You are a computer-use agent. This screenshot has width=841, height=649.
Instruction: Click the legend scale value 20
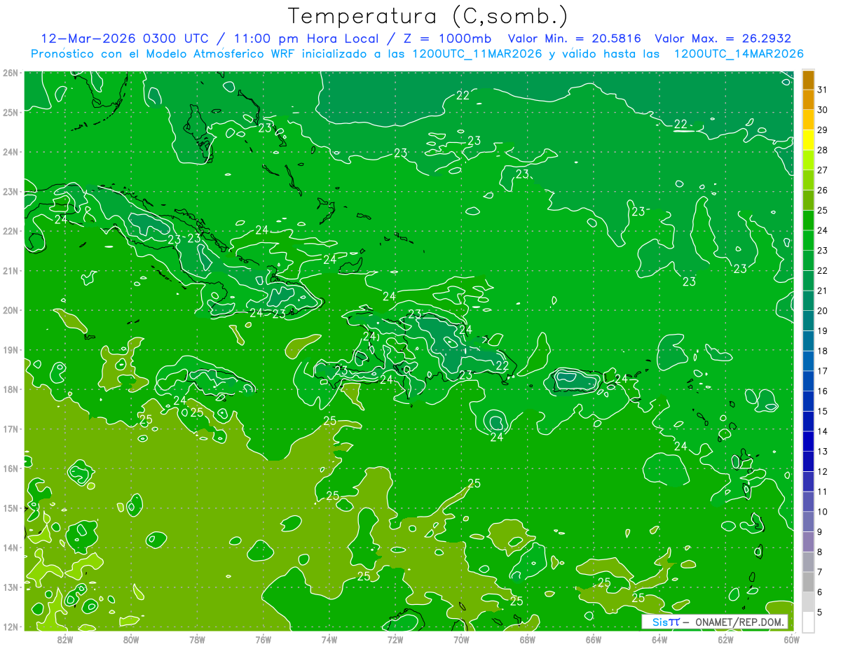(823, 311)
